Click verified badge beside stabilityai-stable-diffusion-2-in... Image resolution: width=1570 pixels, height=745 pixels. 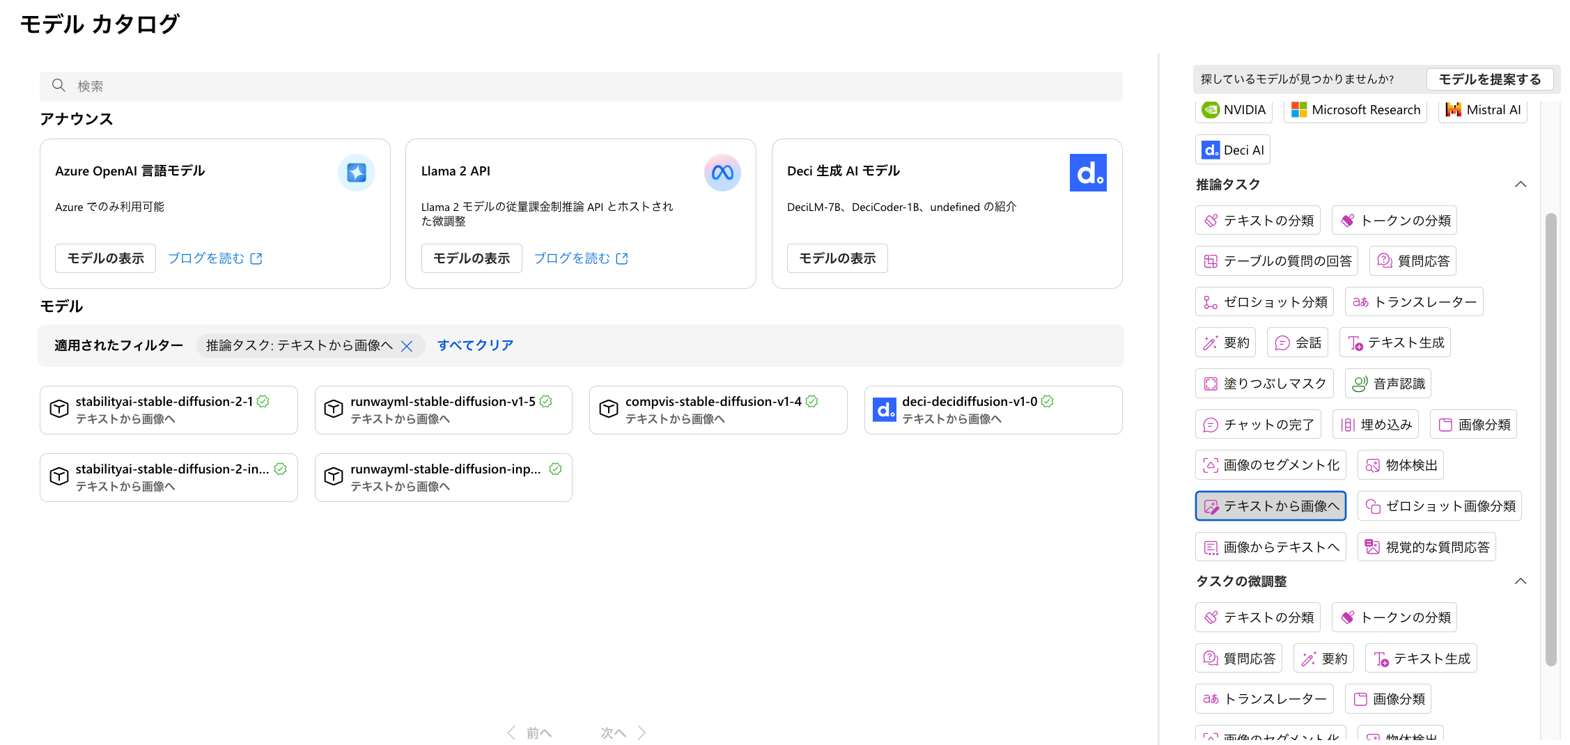(x=281, y=469)
